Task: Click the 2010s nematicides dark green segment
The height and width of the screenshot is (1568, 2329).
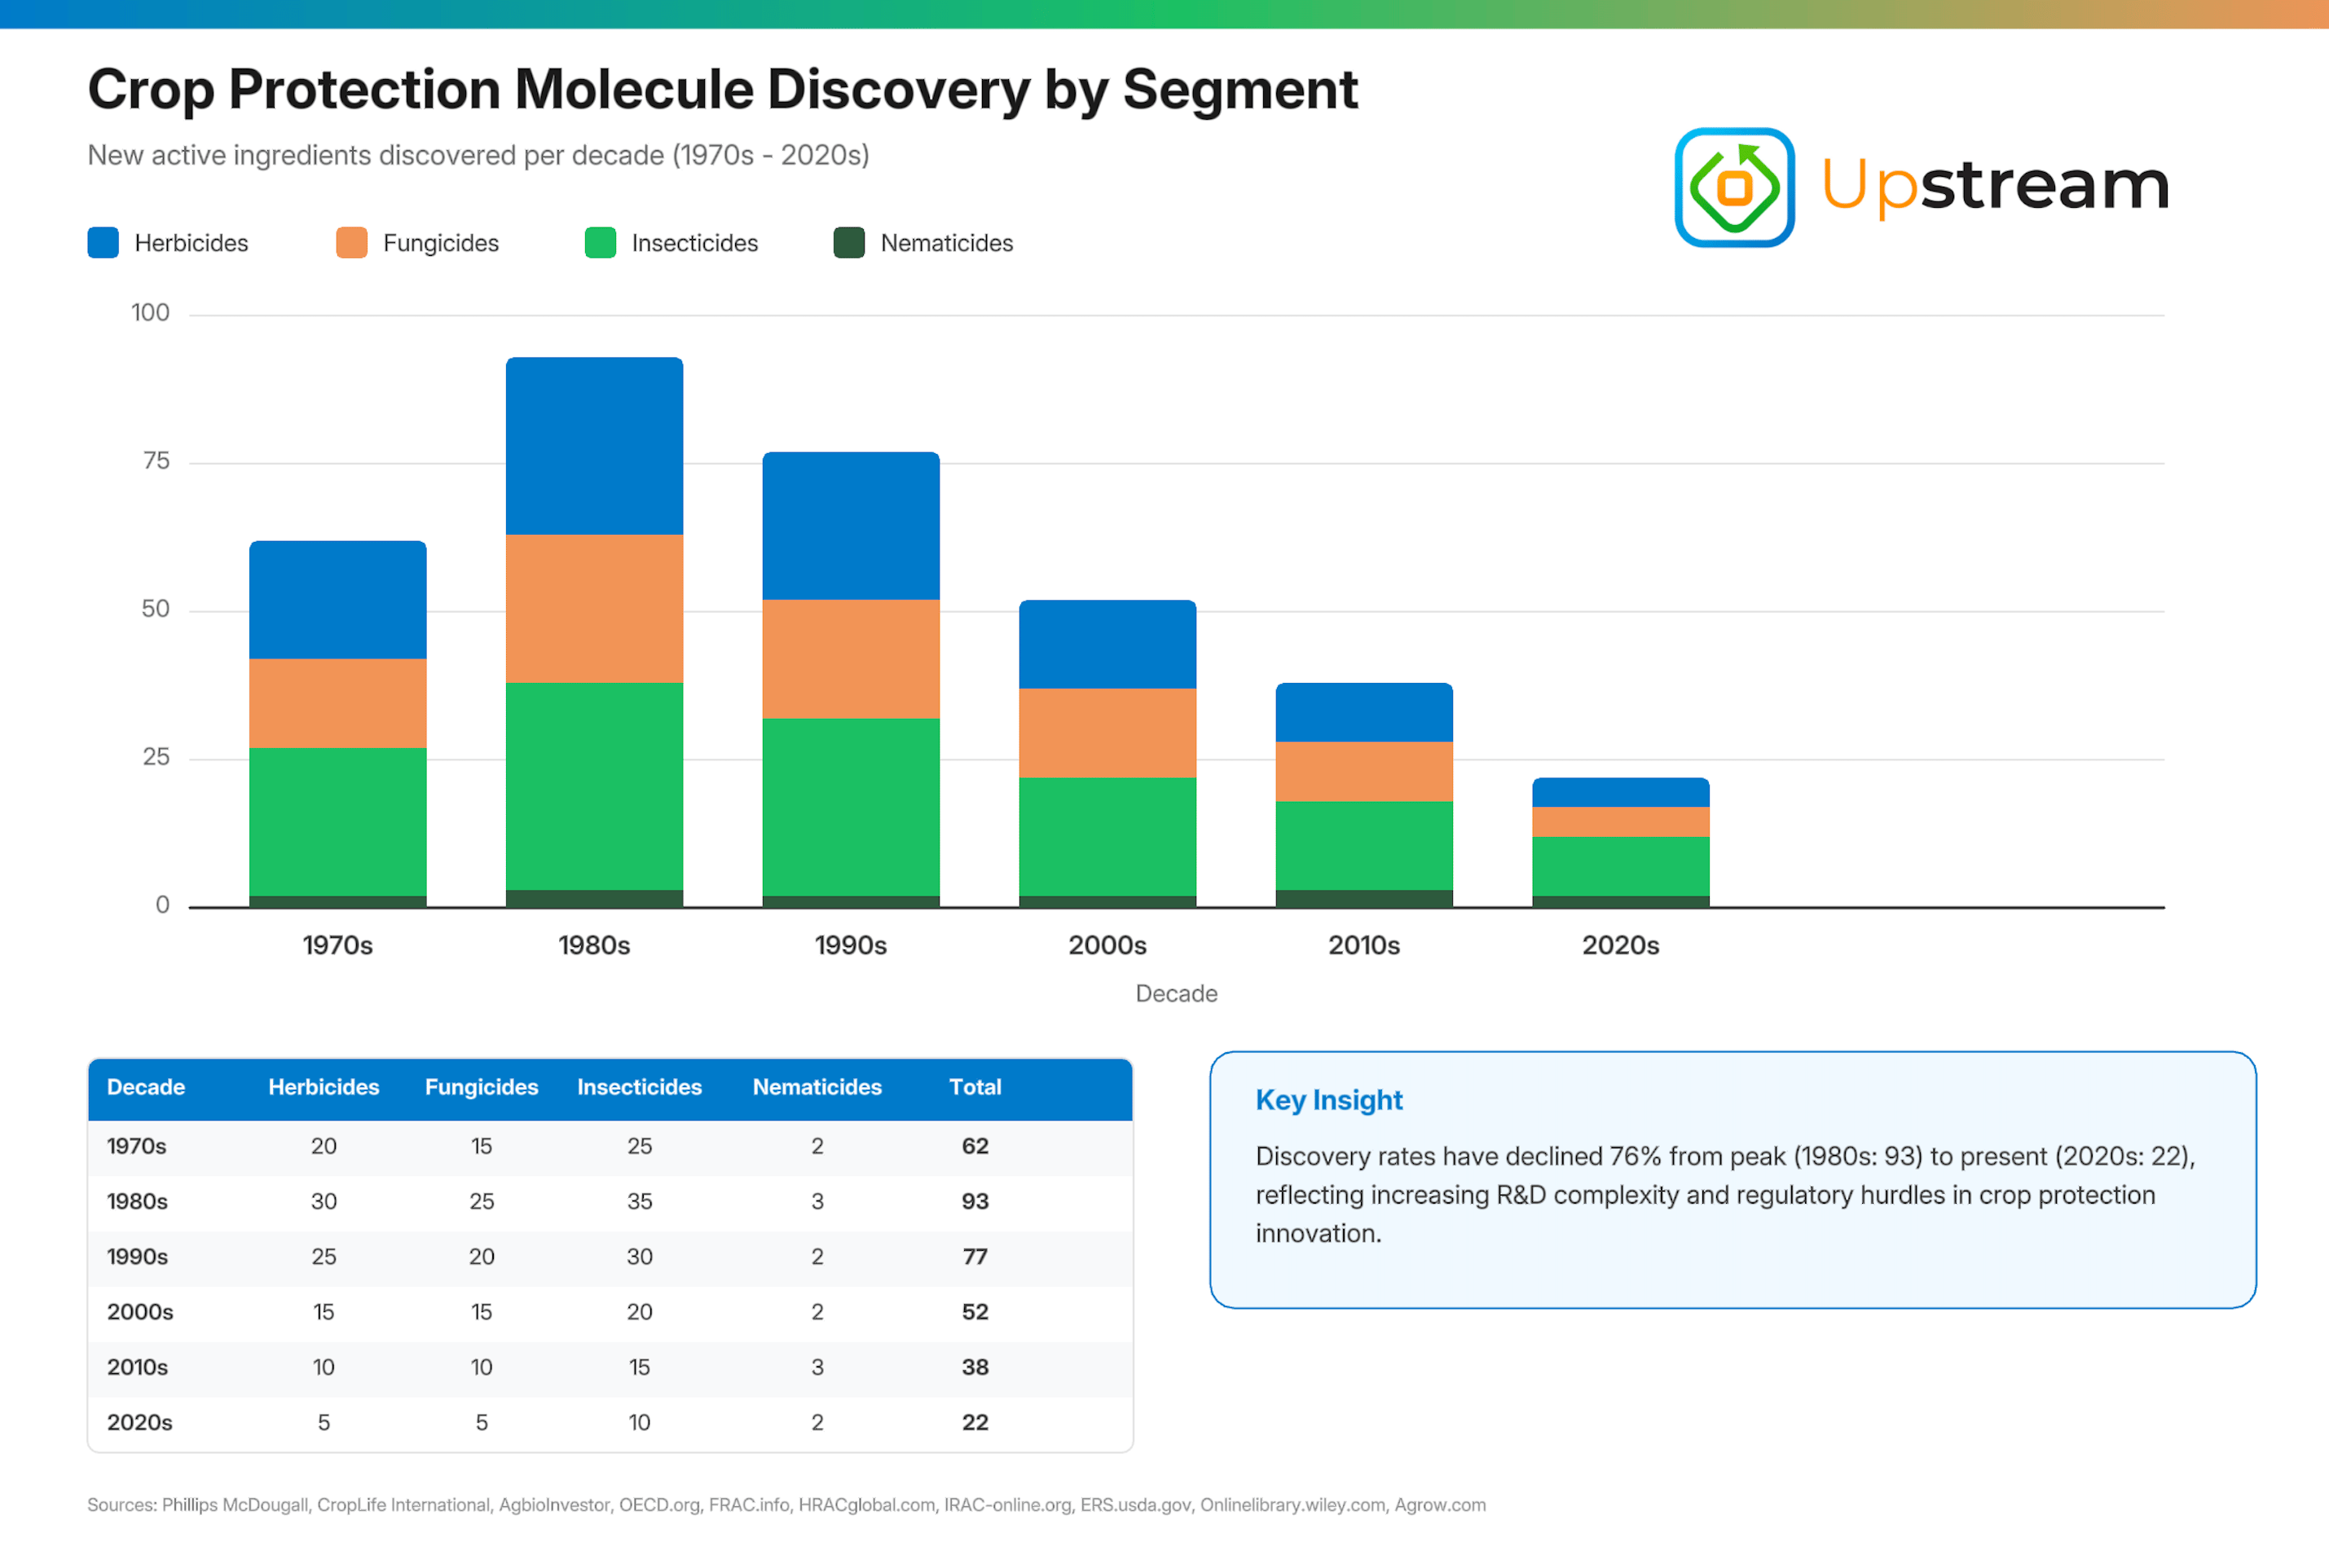Action: point(1364,898)
